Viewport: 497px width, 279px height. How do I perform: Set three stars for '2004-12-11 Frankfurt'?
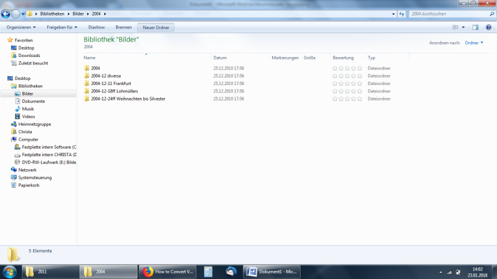pyautogui.click(x=347, y=84)
